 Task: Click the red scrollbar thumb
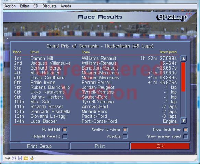click(x=184, y=77)
